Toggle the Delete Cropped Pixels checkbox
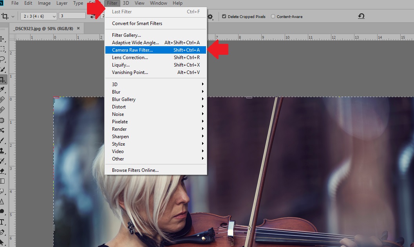414x247 pixels. point(224,16)
